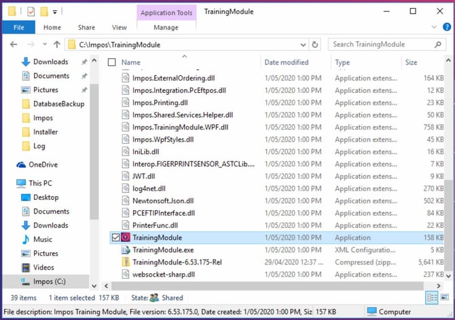The width and height of the screenshot is (455, 320).
Task: Click the file list horizontal scrollbar thumb
Action: click(x=267, y=286)
